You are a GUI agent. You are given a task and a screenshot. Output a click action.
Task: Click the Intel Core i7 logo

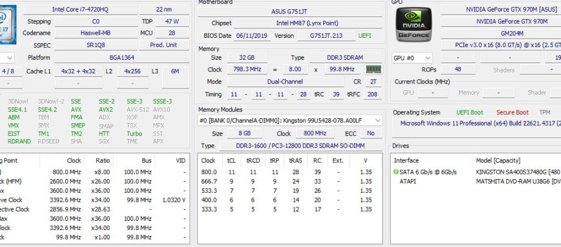pyautogui.click(x=8, y=24)
